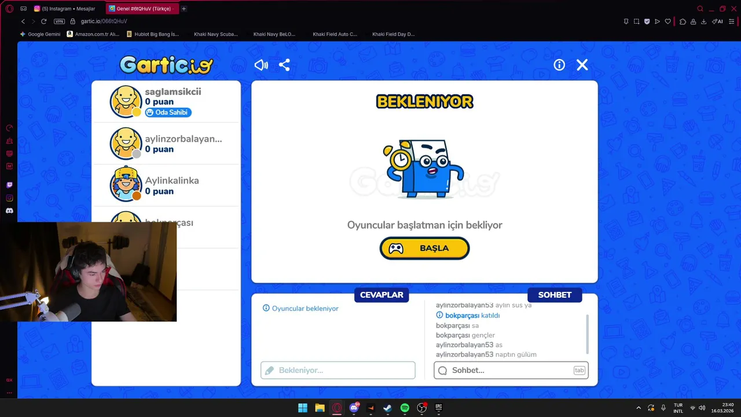Open the info icon beside the X

pyautogui.click(x=559, y=65)
